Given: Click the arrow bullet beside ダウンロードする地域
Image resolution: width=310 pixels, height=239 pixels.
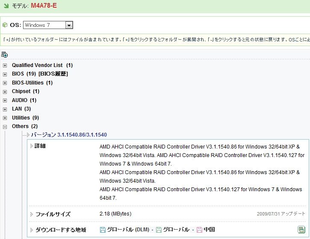Looking at the screenshot, I should pos(31,230).
